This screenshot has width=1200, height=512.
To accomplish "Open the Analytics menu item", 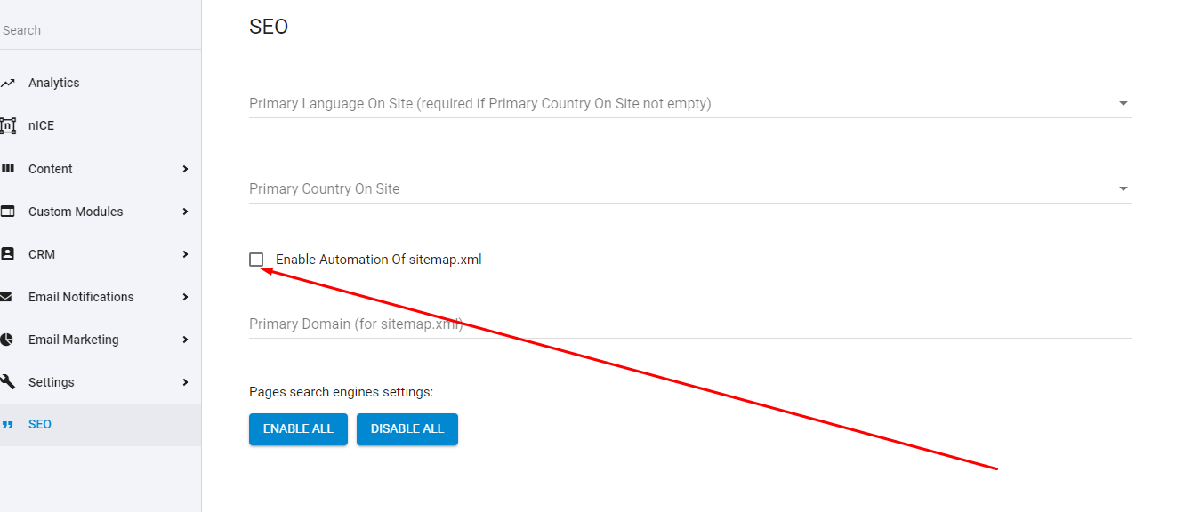I will [x=101, y=83].
